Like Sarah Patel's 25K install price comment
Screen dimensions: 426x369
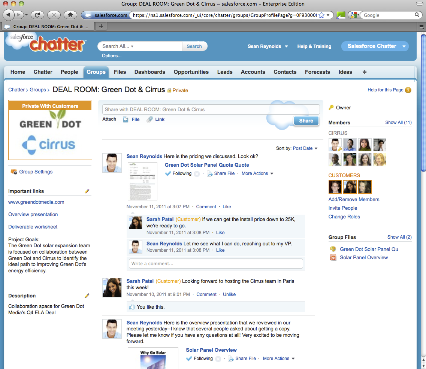(220, 233)
